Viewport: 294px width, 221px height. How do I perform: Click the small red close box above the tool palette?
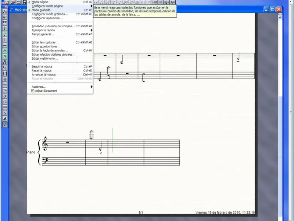(x=6, y=7)
